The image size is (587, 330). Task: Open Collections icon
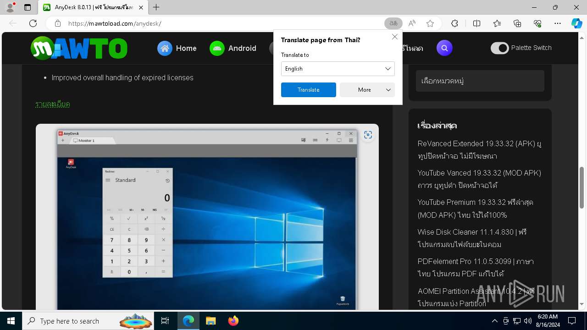517,23
